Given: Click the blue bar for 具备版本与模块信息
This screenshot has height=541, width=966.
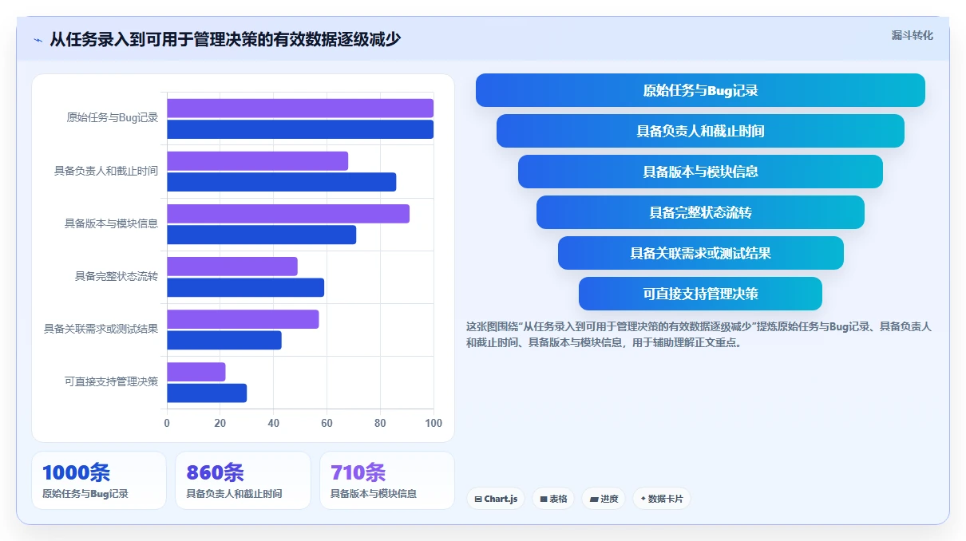Looking at the screenshot, I should [261, 235].
